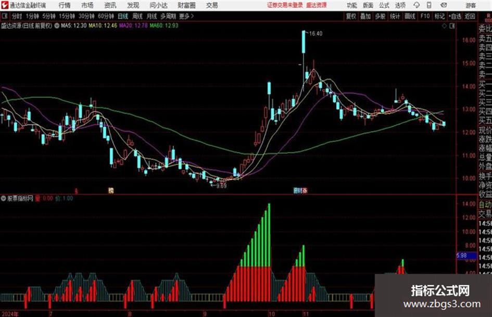
Task: Select the 15分钟 period tab
Action: click(67, 16)
